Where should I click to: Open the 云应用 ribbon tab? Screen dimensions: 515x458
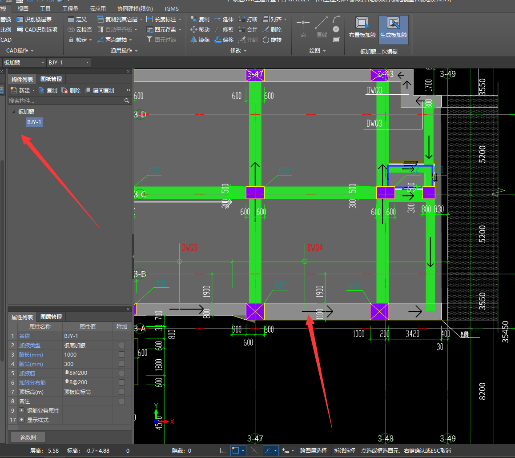98,8
